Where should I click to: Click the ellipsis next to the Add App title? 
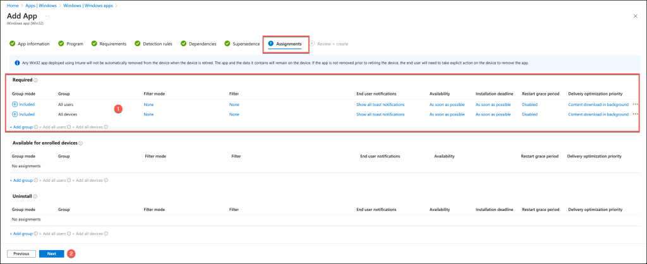[x=47, y=16]
